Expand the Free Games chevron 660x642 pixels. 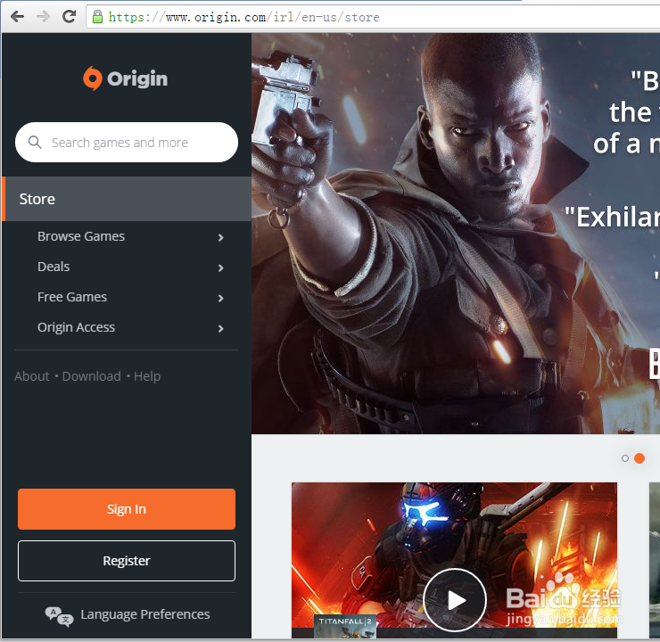pos(221,299)
